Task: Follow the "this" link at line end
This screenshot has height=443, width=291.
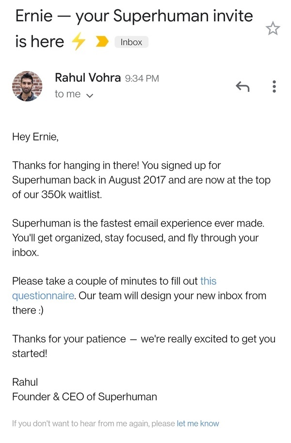Action: 208,281
